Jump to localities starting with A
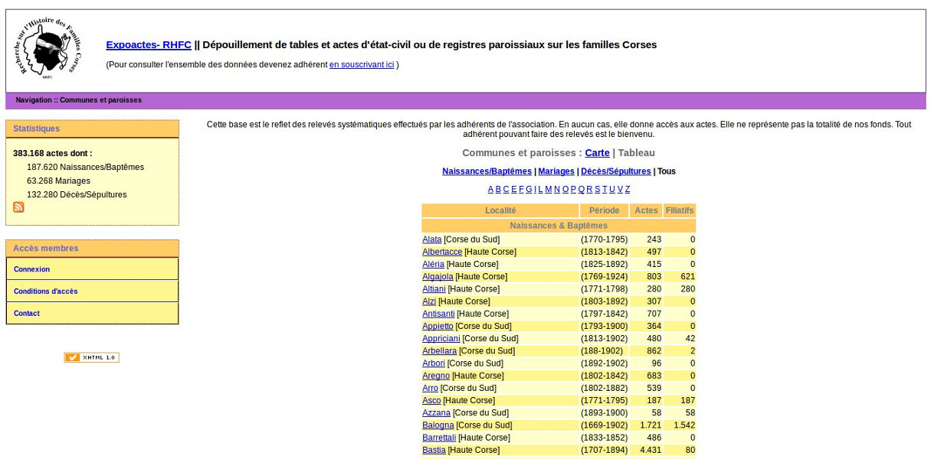Image resolution: width=931 pixels, height=459 pixels. click(x=491, y=189)
